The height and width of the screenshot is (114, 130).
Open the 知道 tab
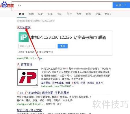tap(50, 14)
